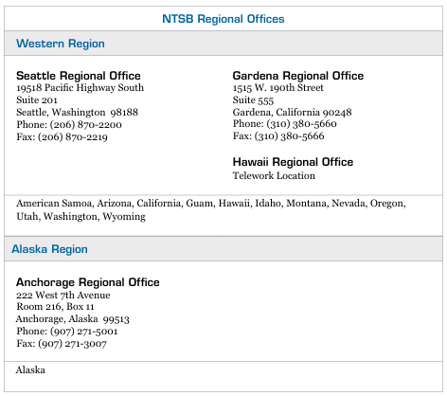The width and height of the screenshot is (447, 396).
Task: Click the Hawaii Regional Office heading
Action: pos(293,162)
